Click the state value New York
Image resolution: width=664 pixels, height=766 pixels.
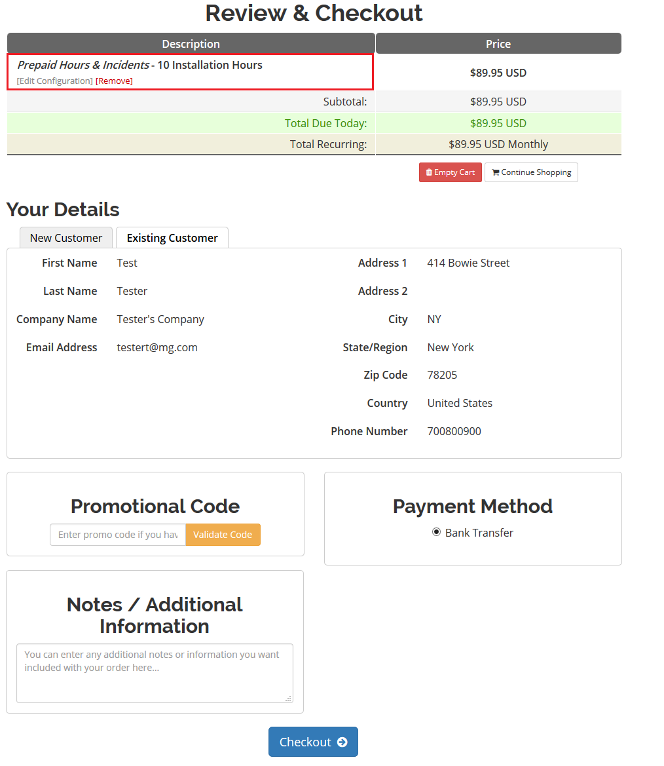451,347
